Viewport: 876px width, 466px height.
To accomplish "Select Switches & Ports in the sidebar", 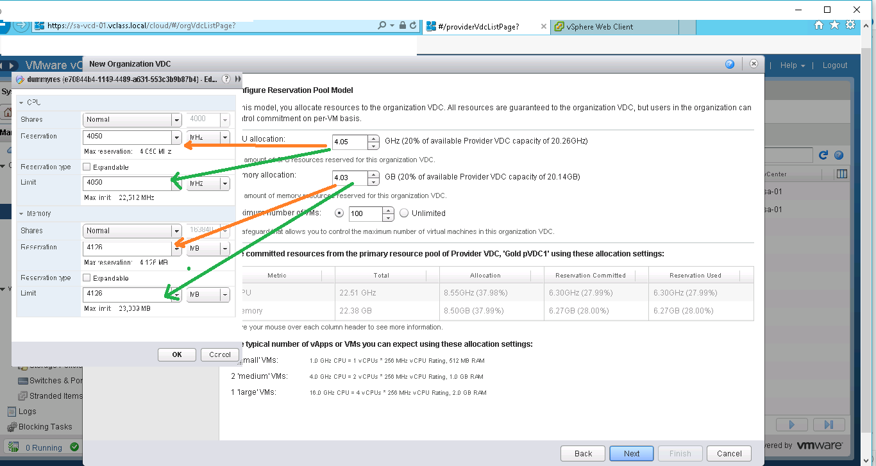I will pos(50,380).
